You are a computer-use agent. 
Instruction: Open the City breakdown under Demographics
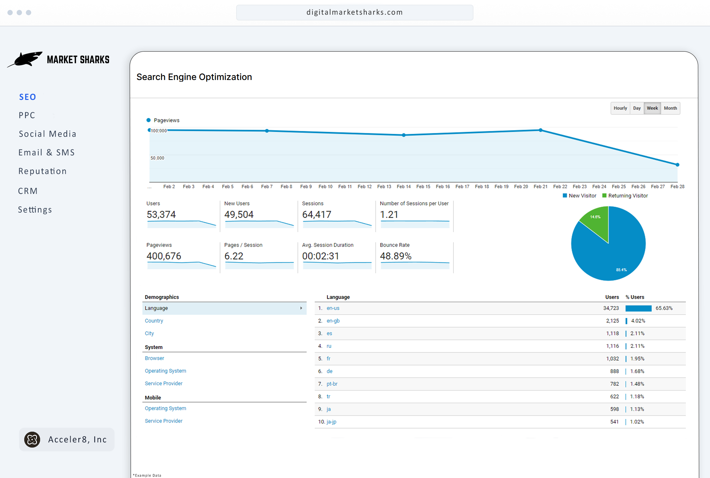click(149, 333)
